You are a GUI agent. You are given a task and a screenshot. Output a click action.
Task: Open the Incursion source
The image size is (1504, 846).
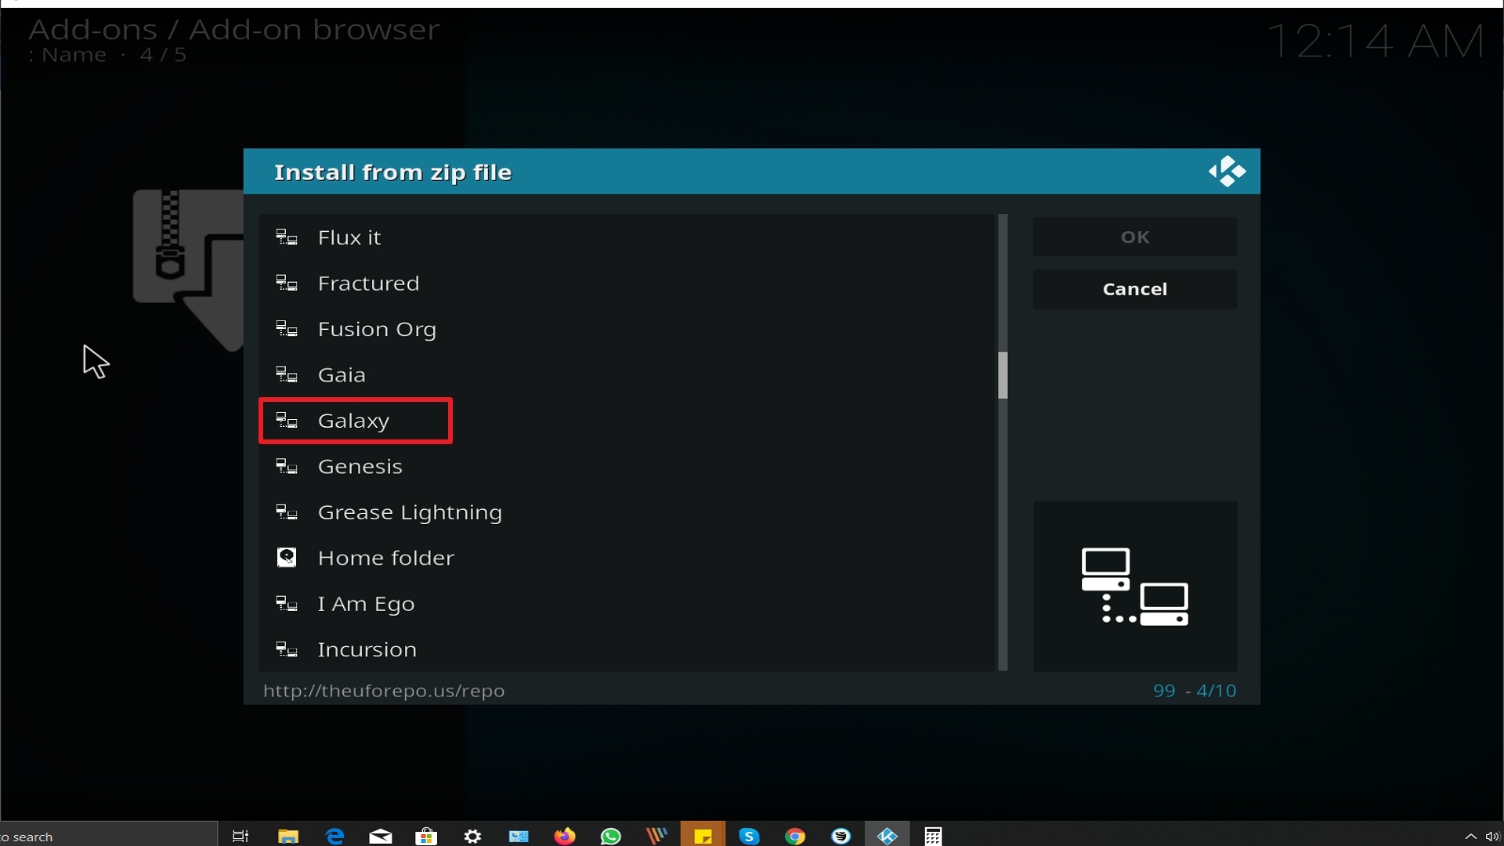pos(627,649)
